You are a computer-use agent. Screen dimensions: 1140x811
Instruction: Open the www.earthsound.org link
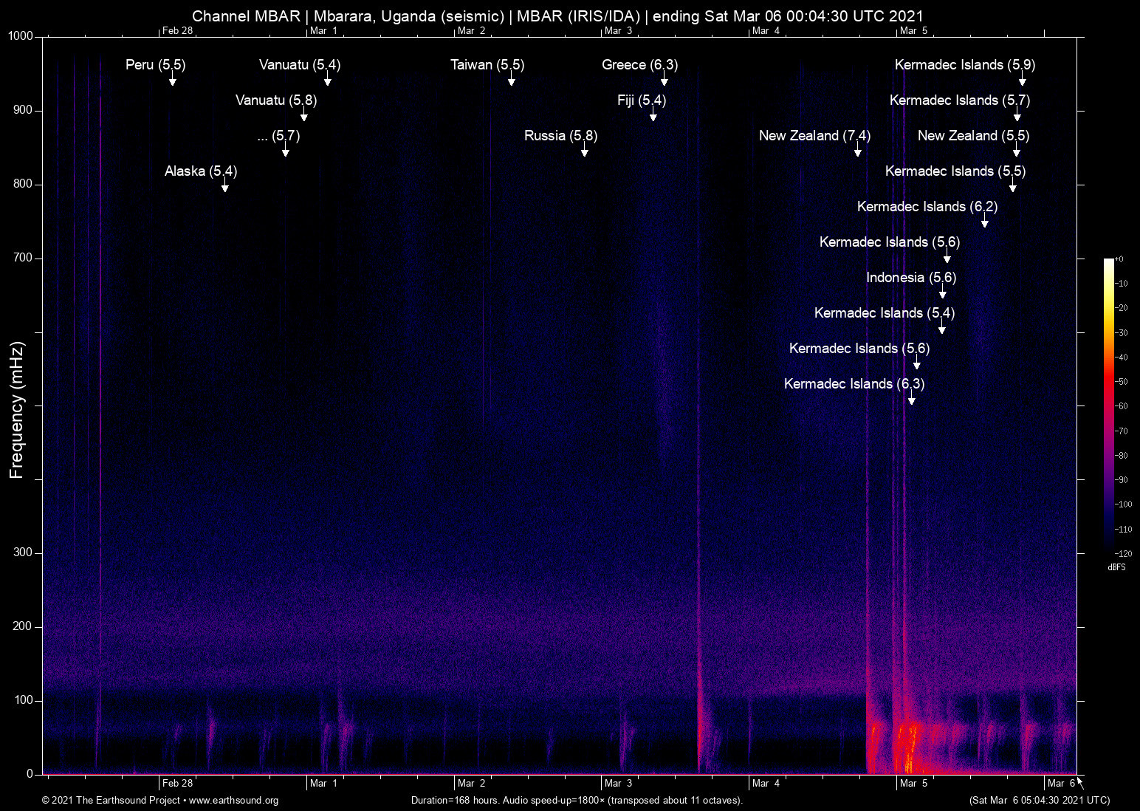pyautogui.click(x=233, y=801)
